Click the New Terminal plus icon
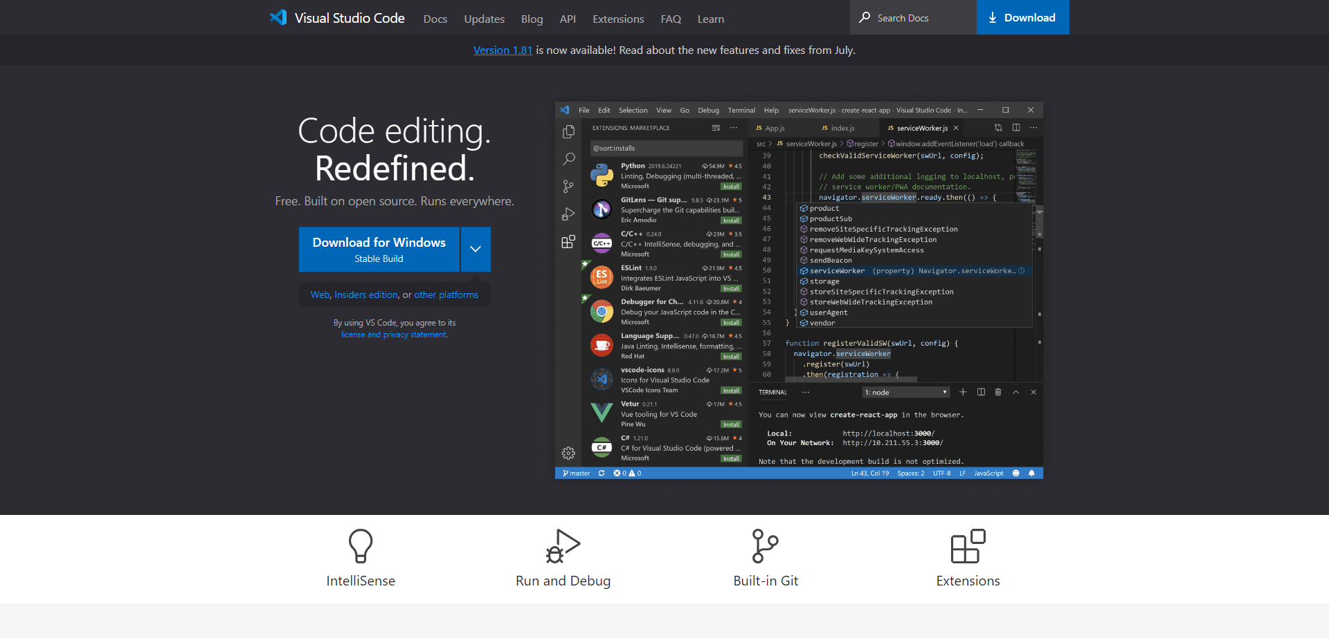The width and height of the screenshot is (1329, 638). point(963,392)
